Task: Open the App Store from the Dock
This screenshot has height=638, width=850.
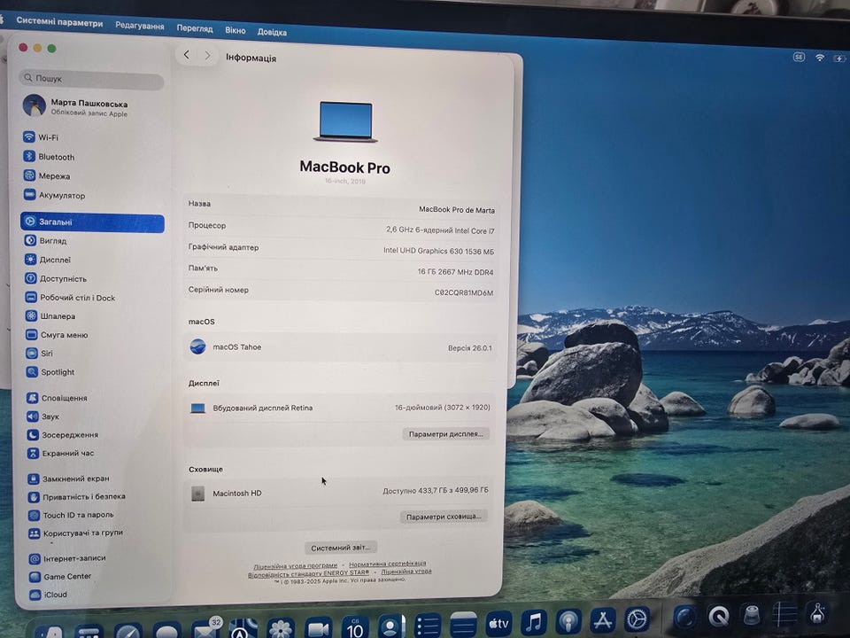Action: 603,620
